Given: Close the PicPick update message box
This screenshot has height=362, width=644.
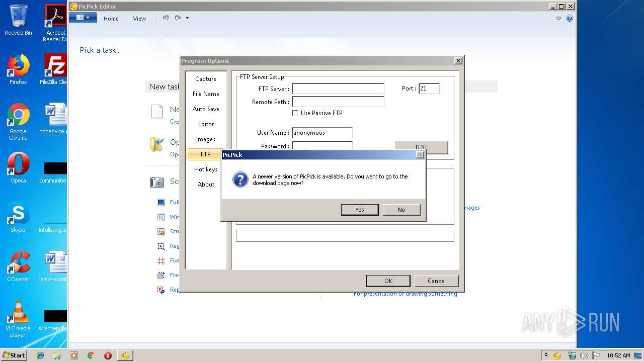Looking at the screenshot, I should pos(420,155).
